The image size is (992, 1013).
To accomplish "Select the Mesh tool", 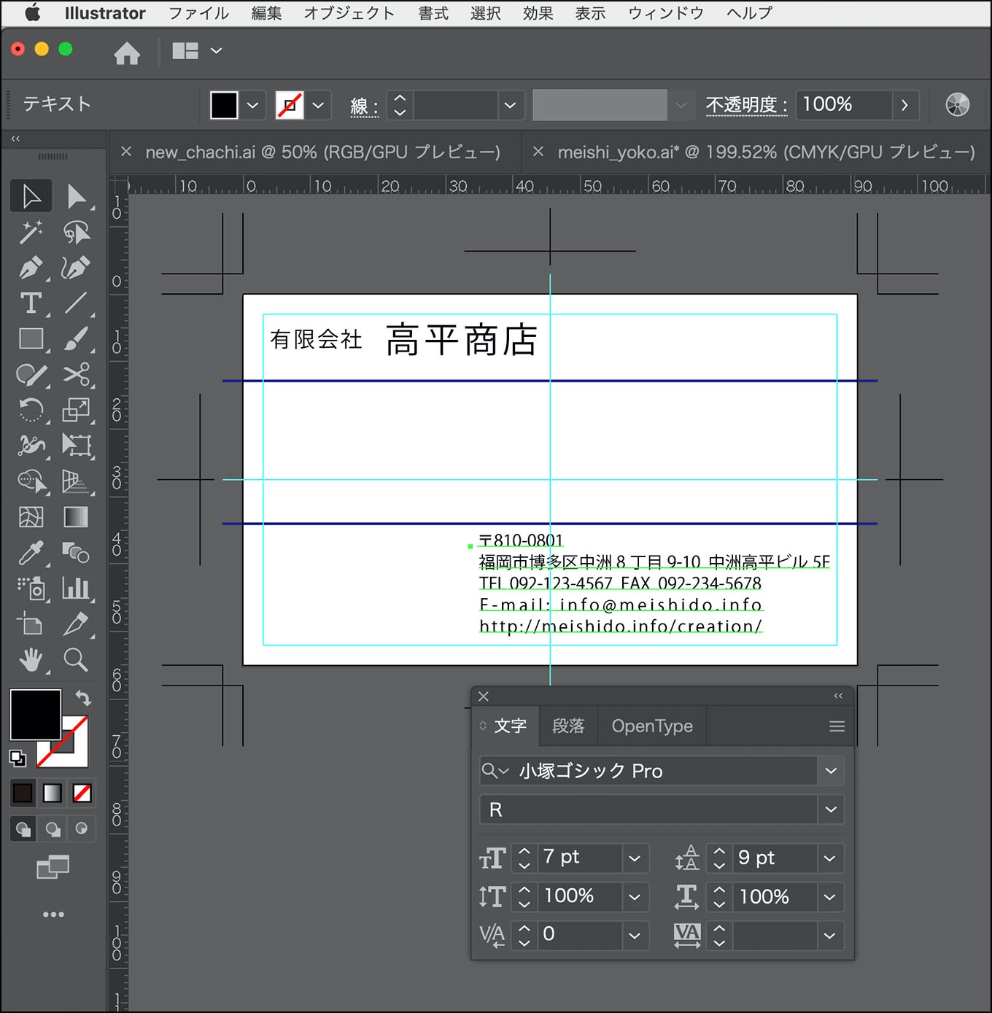I will (31, 517).
